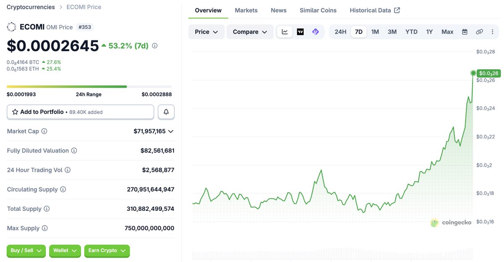Expand the Market Cap chevron
Screen dimensions: 504x262
click(x=171, y=131)
